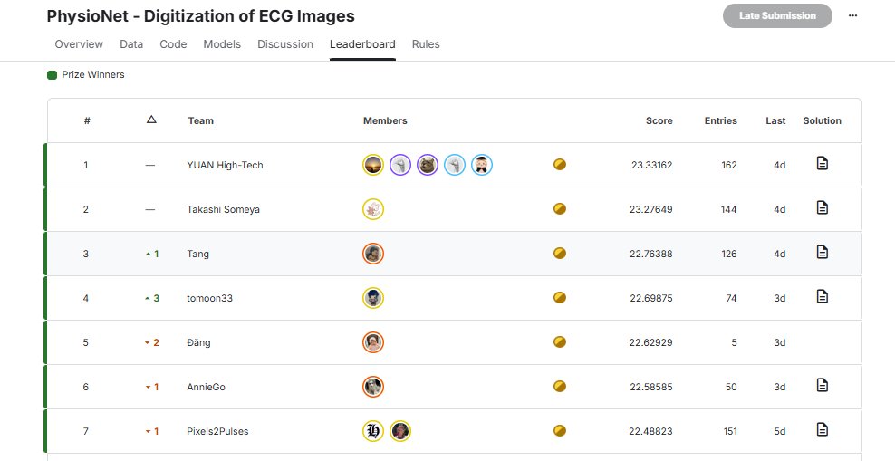Click the Prize Winners legend label
This screenshot has height=461, width=895.
click(x=93, y=75)
